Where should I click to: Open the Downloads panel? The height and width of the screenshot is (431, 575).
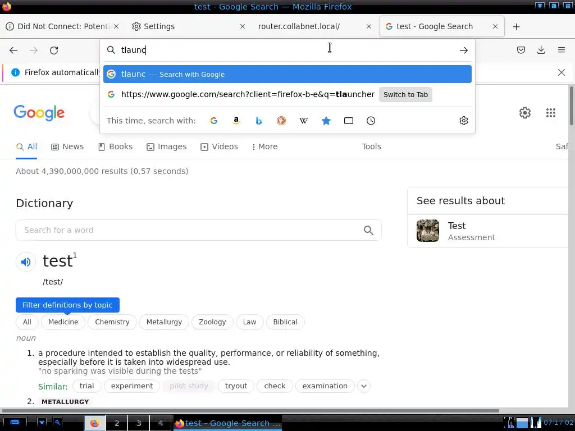(541, 50)
